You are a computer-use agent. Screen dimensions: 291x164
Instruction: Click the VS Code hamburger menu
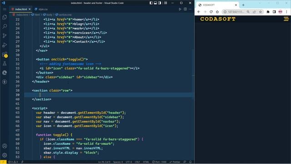tap(5, 9)
